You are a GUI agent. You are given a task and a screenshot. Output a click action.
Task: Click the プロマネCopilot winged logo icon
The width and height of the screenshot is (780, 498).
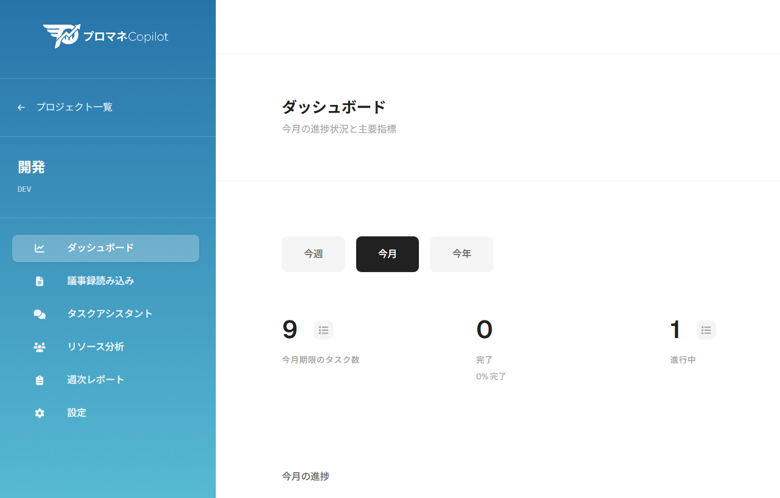pos(62,36)
